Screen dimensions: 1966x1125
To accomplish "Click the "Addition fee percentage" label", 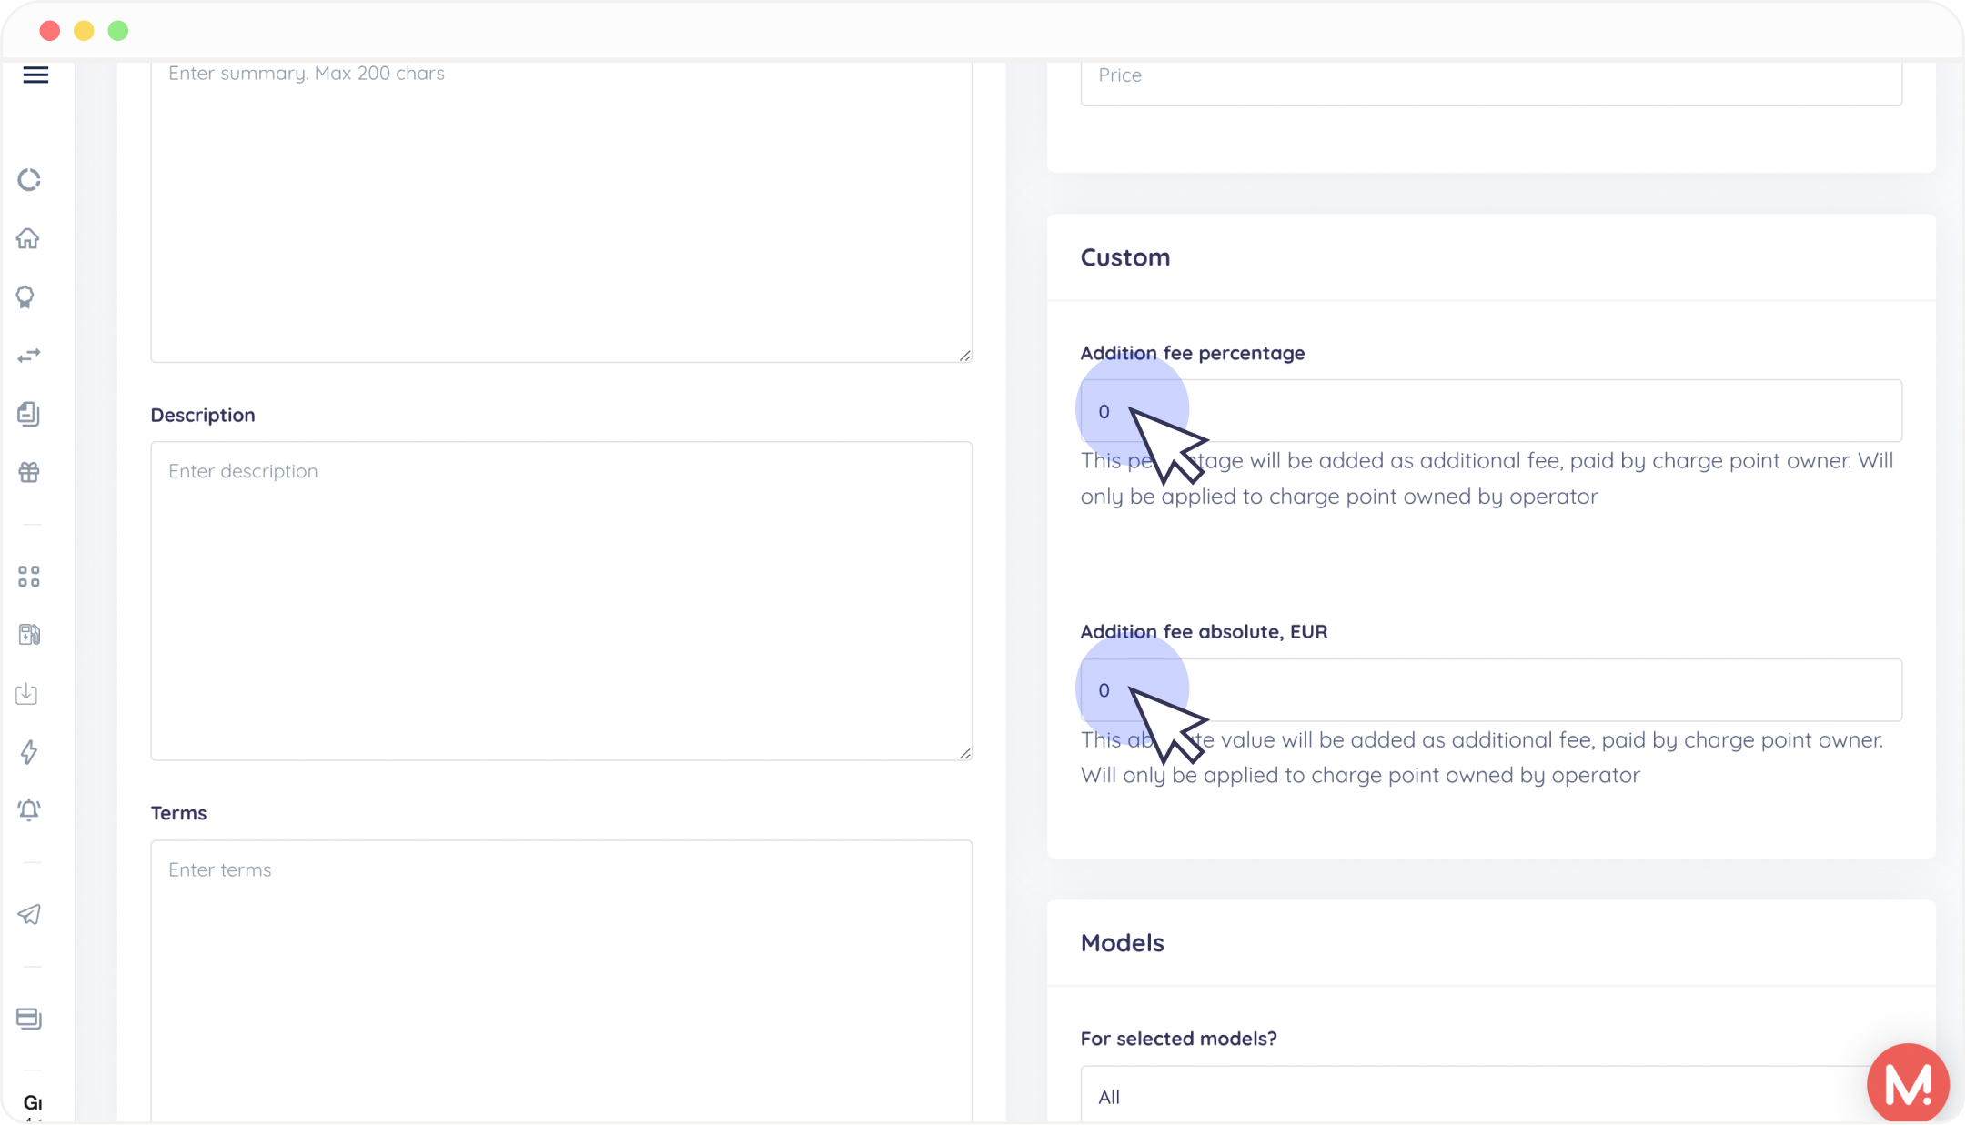I will [x=1193, y=353].
